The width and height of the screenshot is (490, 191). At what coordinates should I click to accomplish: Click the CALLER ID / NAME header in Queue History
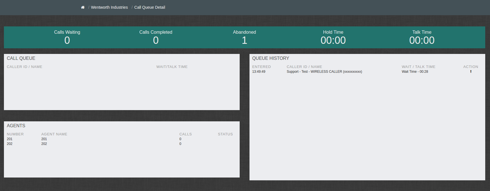coord(304,67)
